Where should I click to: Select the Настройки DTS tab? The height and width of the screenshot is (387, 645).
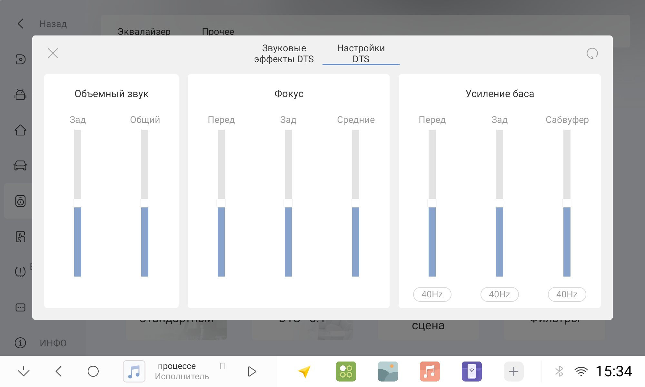pyautogui.click(x=361, y=54)
